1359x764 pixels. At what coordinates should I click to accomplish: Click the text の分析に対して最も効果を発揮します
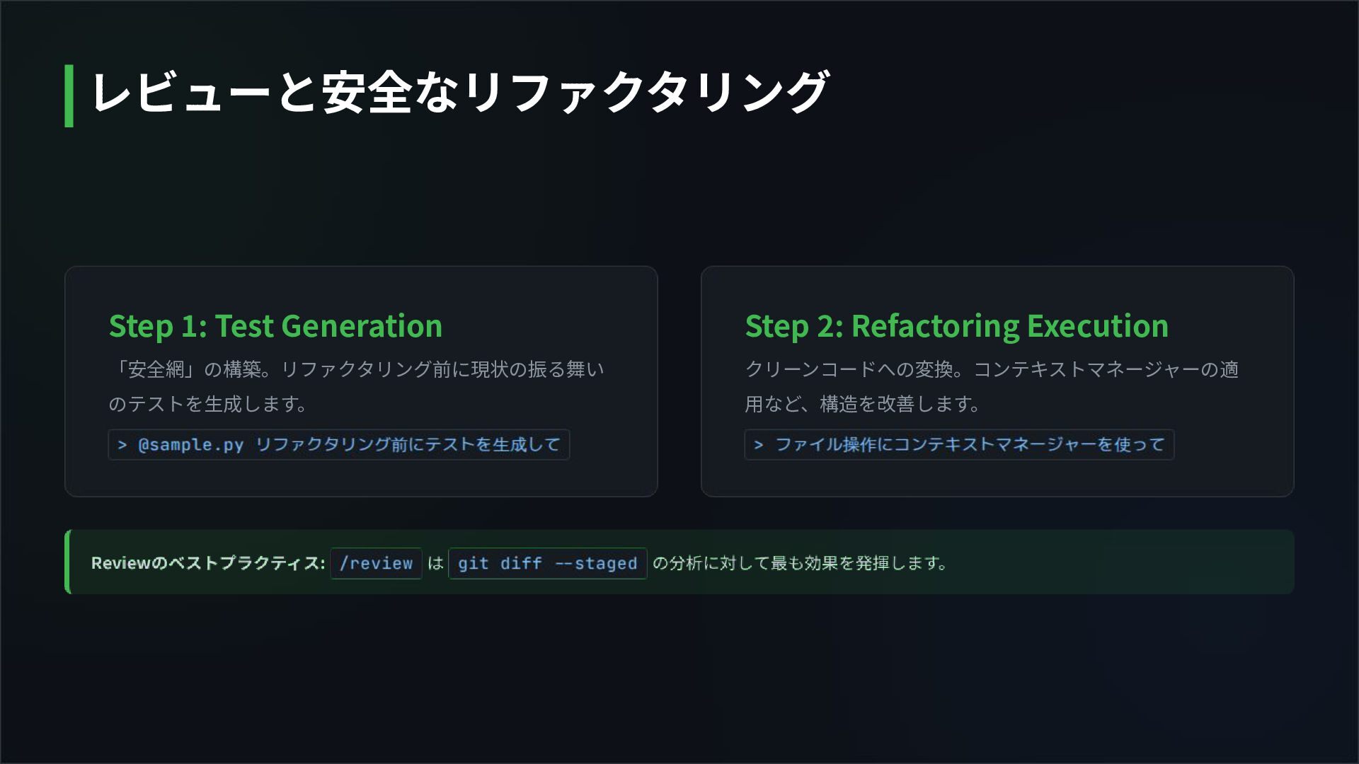pyautogui.click(x=800, y=564)
